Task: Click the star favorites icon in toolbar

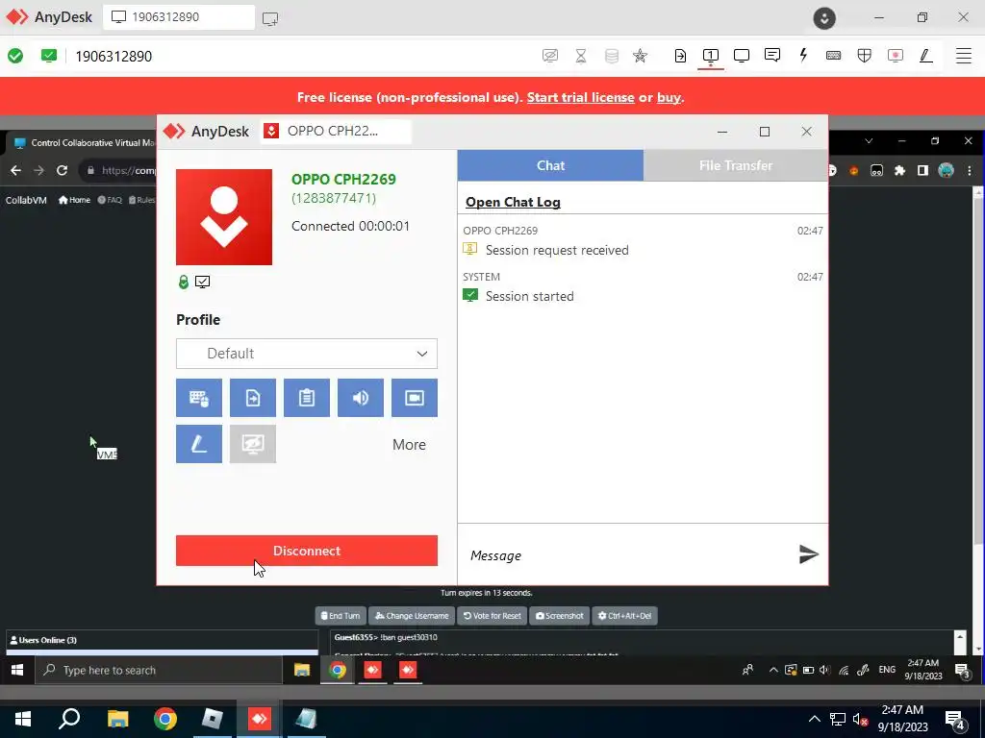Action: tap(640, 56)
